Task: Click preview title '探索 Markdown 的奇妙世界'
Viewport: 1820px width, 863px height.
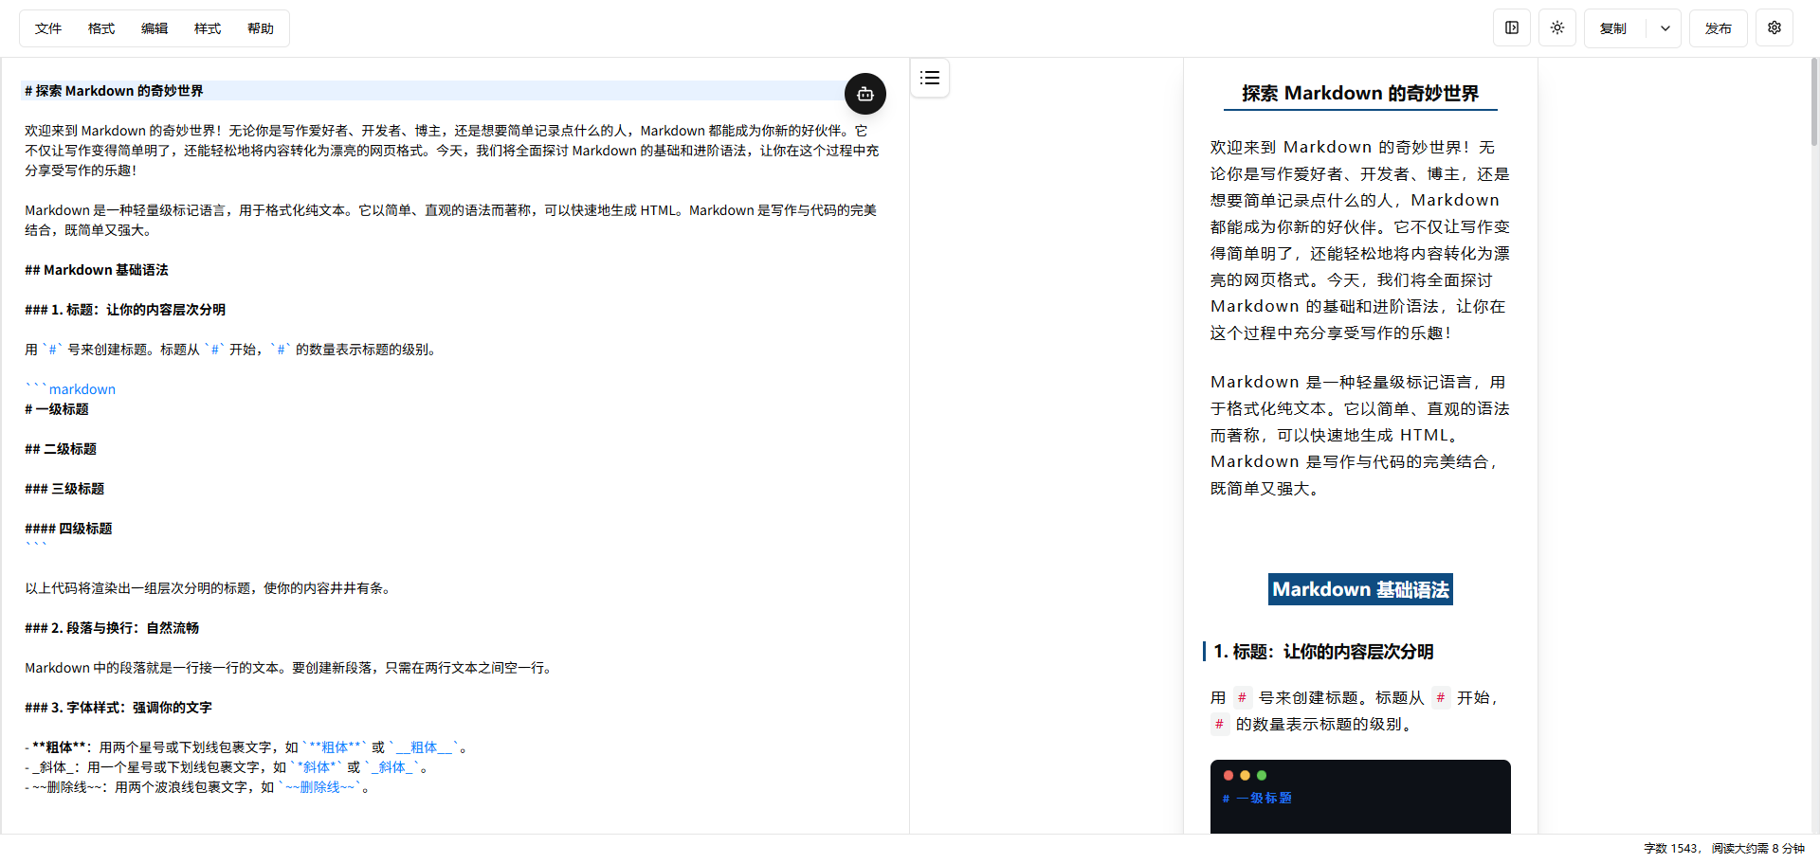Action: pyautogui.click(x=1360, y=93)
